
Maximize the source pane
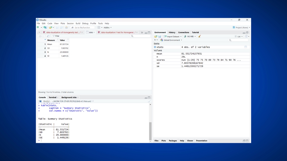pyautogui.click(x=149, y=33)
